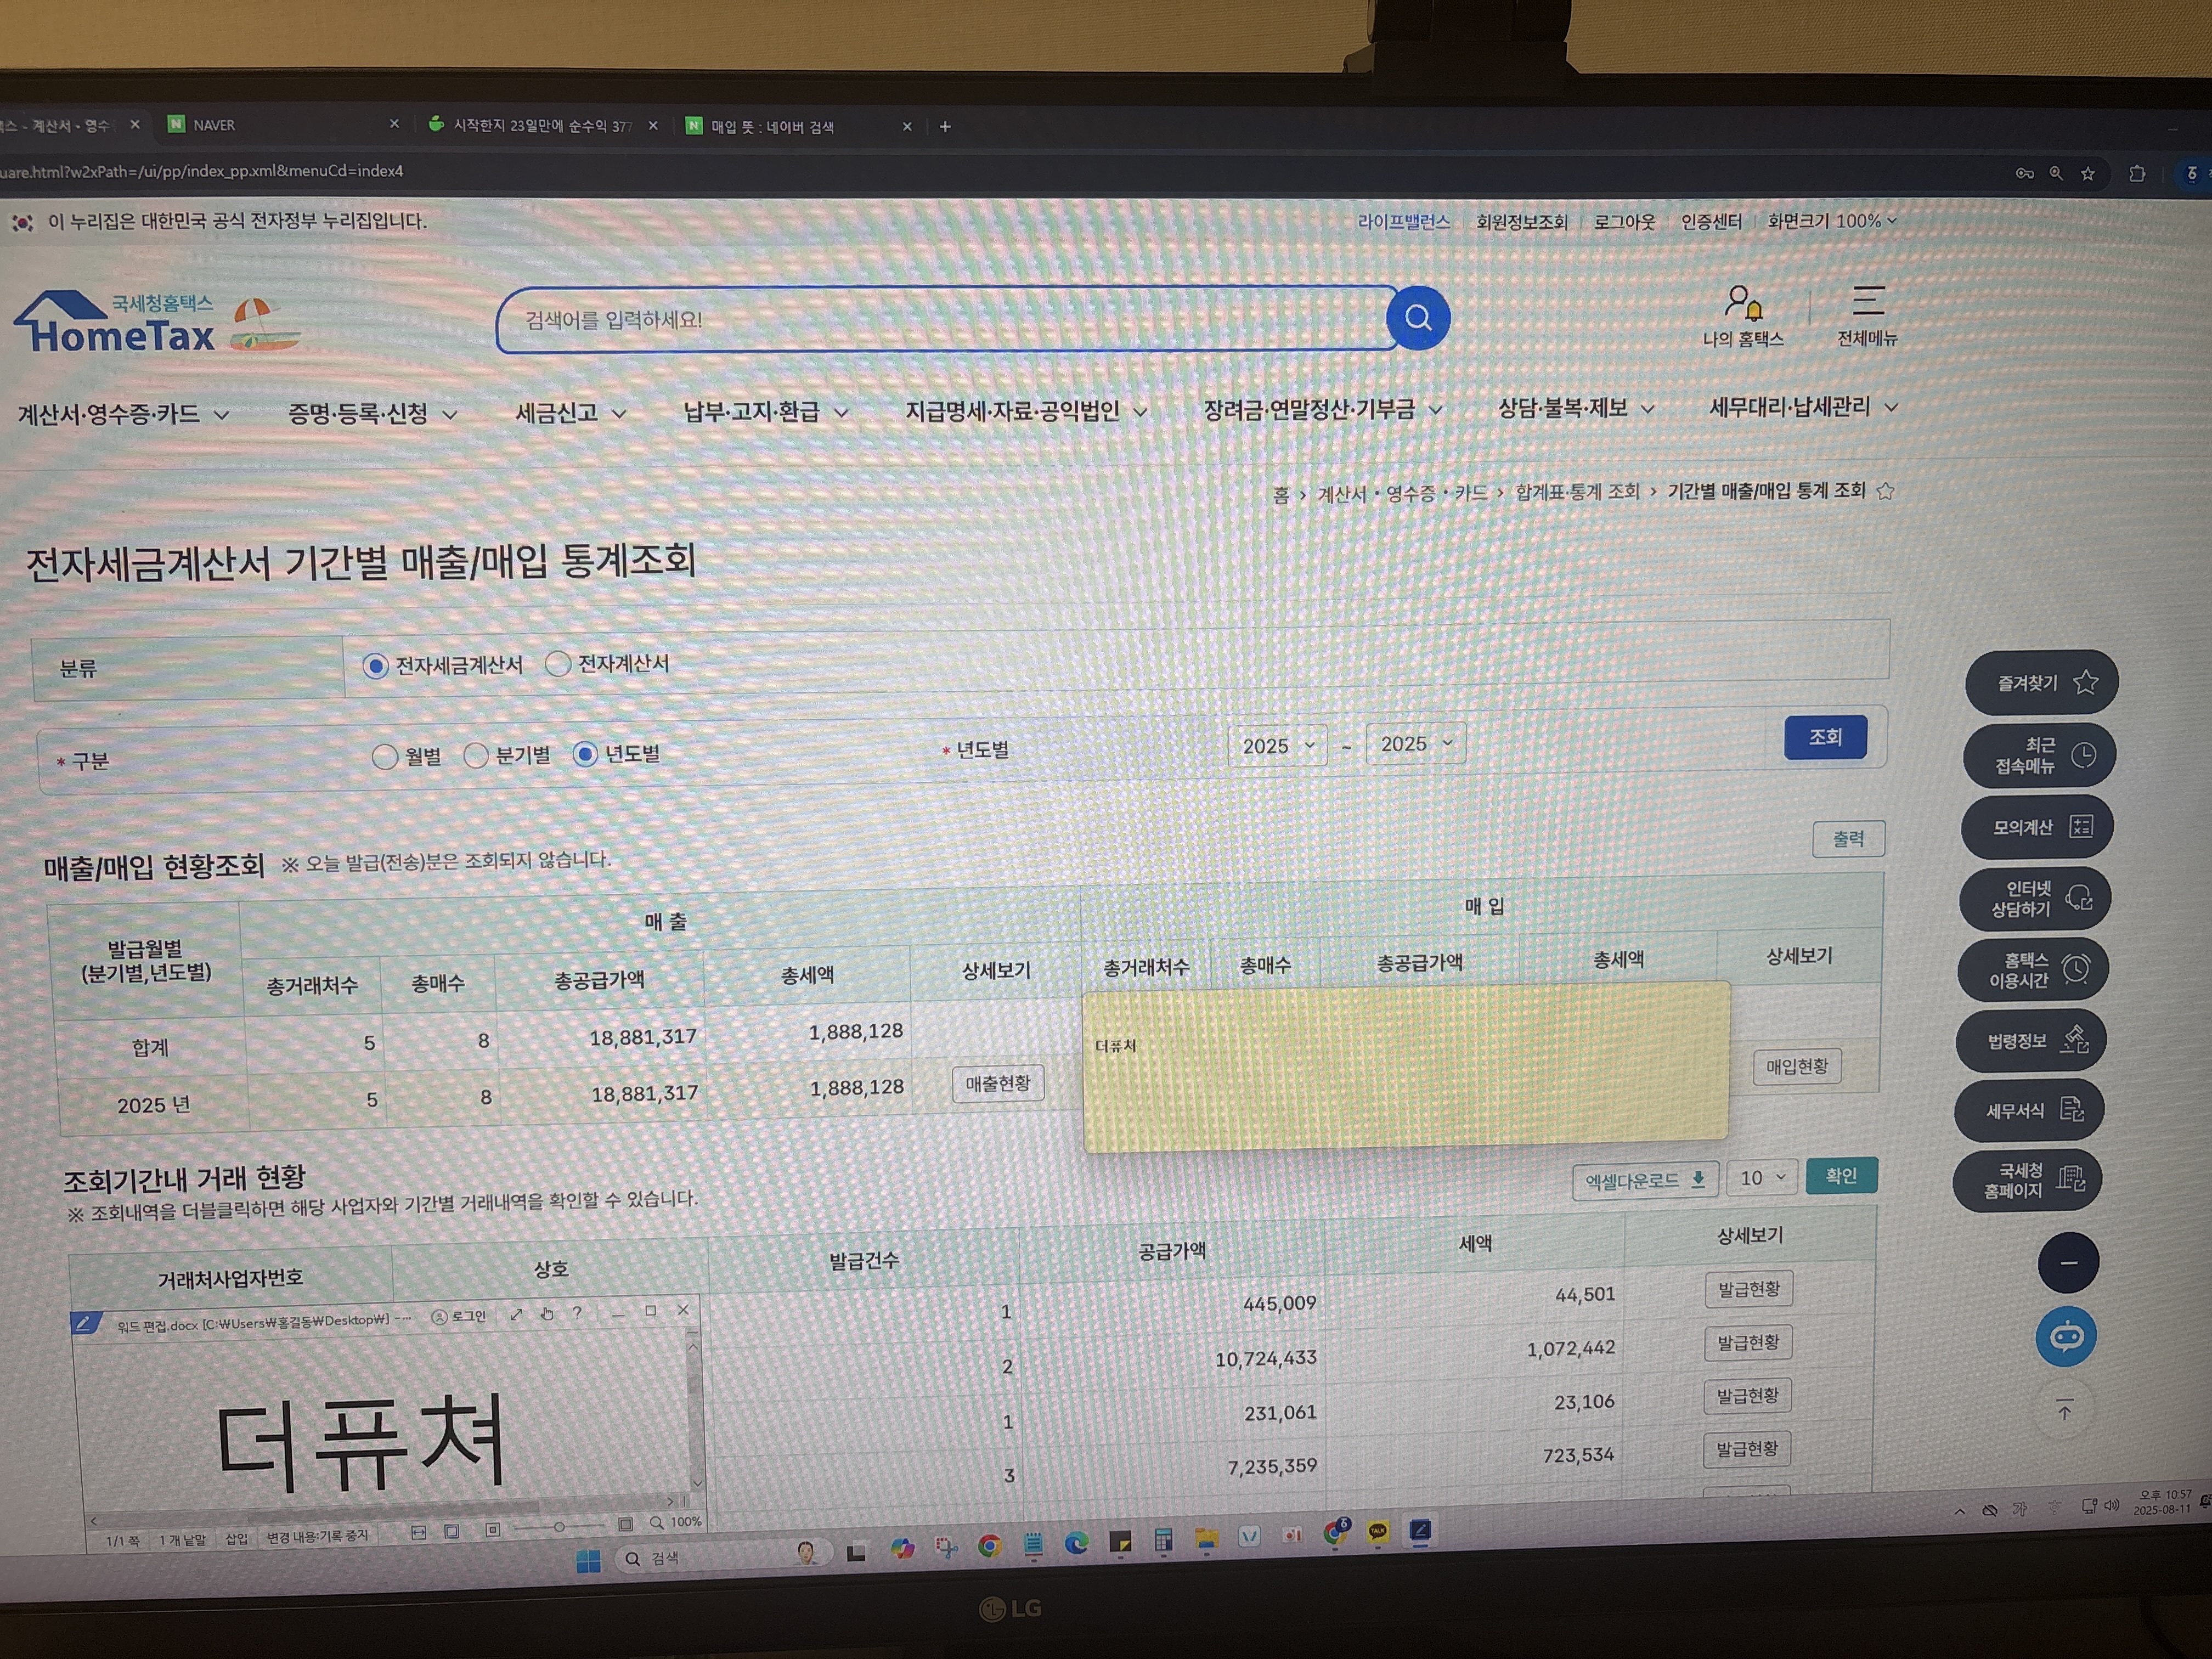Viewport: 2212px width, 1659px height.
Task: Open KakaoTalk from taskbar
Action: (1378, 1531)
